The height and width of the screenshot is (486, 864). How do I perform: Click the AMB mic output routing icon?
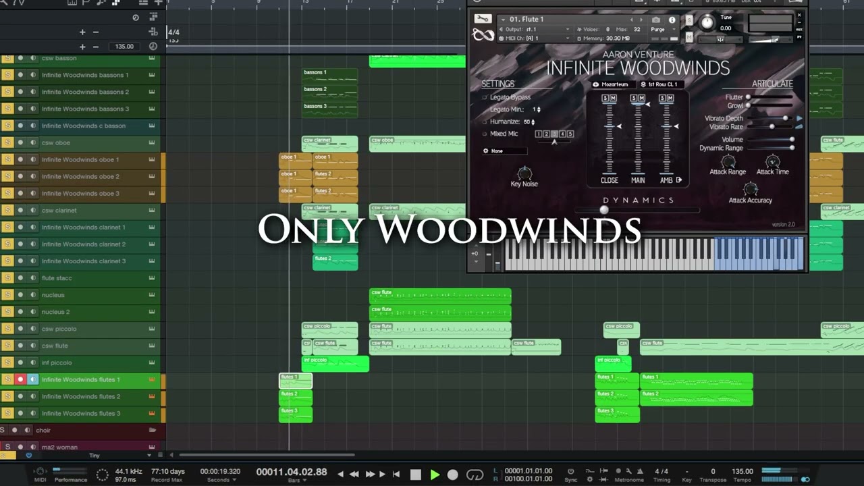click(679, 180)
